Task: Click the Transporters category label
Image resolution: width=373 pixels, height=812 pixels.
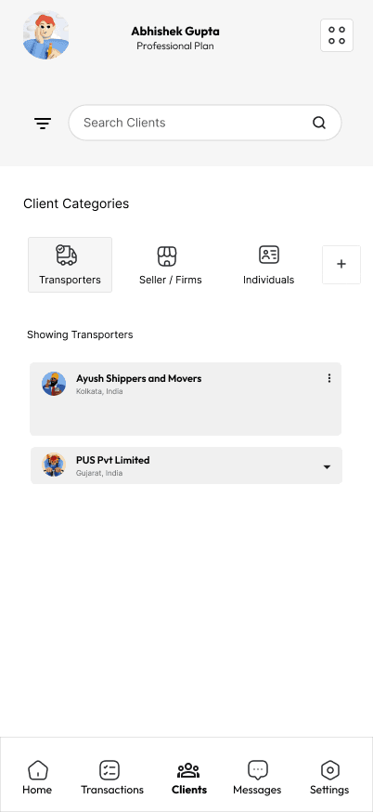Action: pos(70,281)
